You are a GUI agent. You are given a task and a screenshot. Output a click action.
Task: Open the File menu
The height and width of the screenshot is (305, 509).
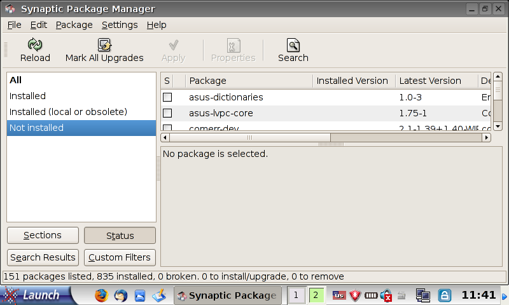tap(14, 25)
